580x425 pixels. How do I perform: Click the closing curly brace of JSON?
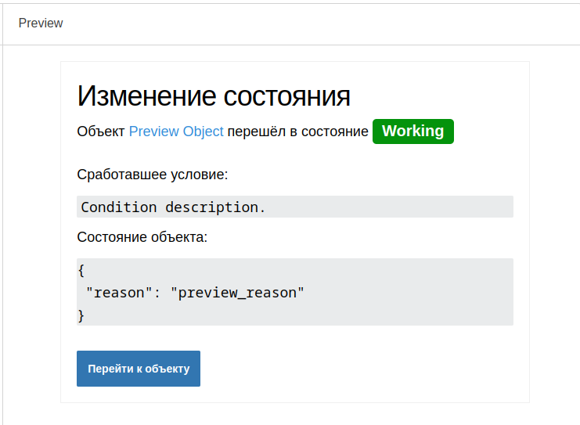pyautogui.click(x=81, y=315)
